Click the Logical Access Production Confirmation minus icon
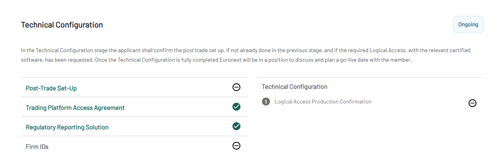Viewport: 504px width, 168px height. point(472,103)
